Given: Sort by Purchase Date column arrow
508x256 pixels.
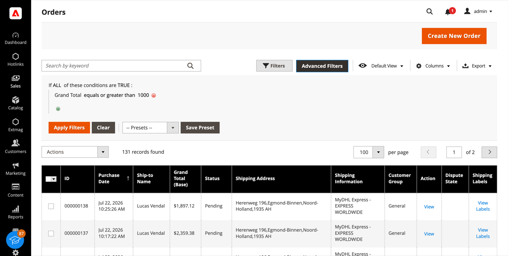Looking at the screenshot, I should tap(128, 178).
